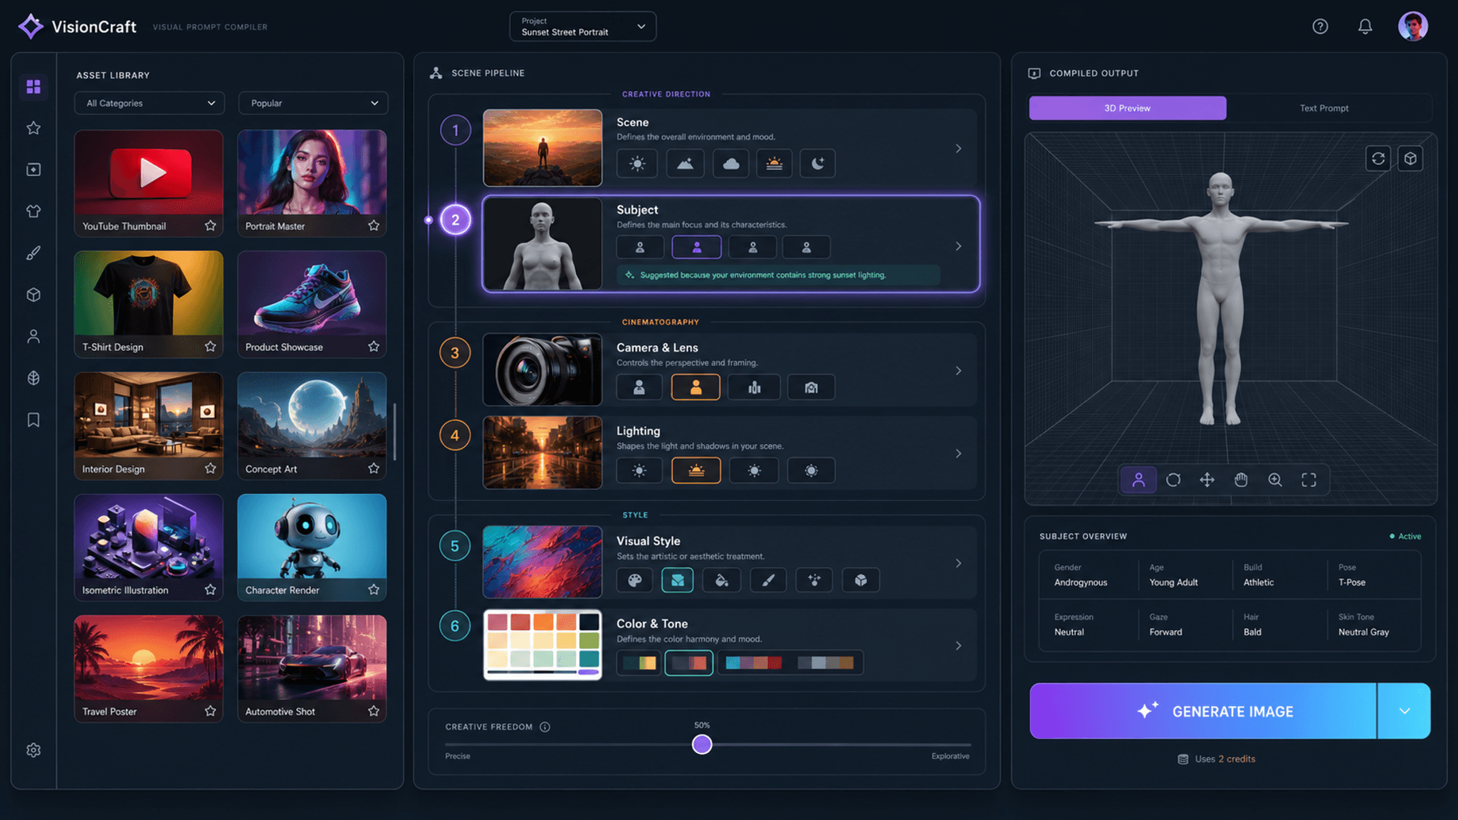Pick the camera icon option in Camera & Lens
Screen dimensions: 1458x820
[811, 387]
